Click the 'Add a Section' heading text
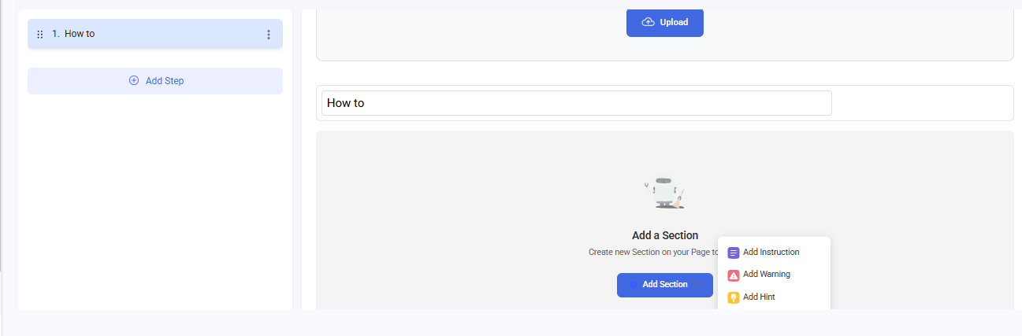The width and height of the screenshot is (1022, 336). click(x=665, y=235)
